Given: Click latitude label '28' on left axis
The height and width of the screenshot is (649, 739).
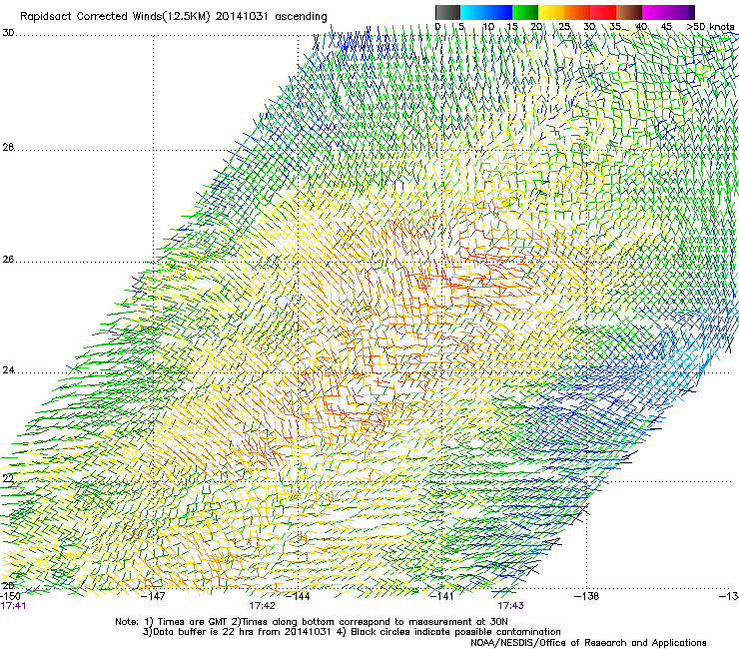Looking at the screenshot, I should click(x=8, y=148).
